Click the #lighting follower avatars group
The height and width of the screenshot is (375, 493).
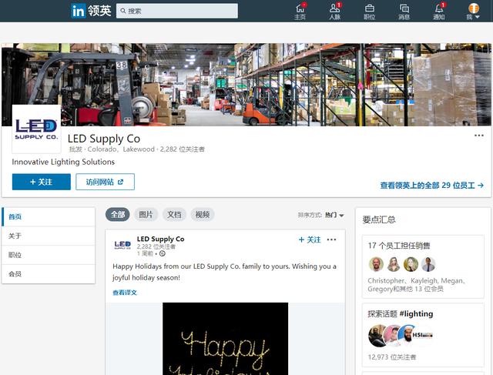[401, 336]
